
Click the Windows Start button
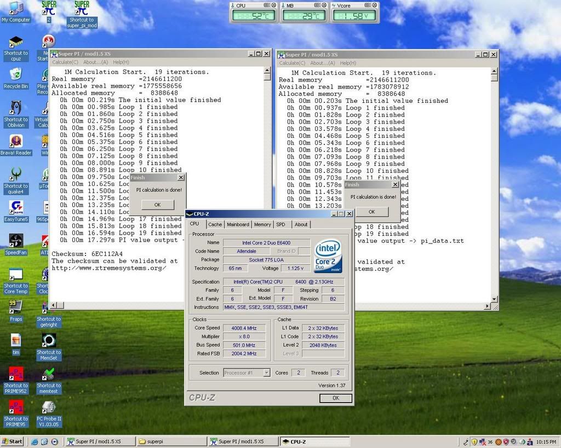12,441
